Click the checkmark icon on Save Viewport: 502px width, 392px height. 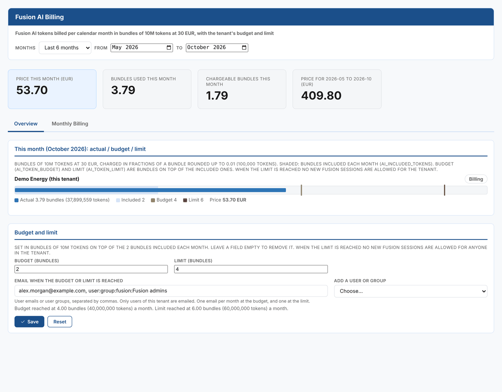23,322
